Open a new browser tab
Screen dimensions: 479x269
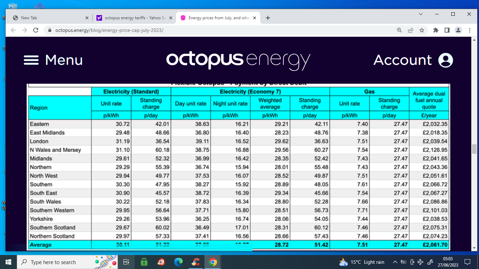click(268, 18)
